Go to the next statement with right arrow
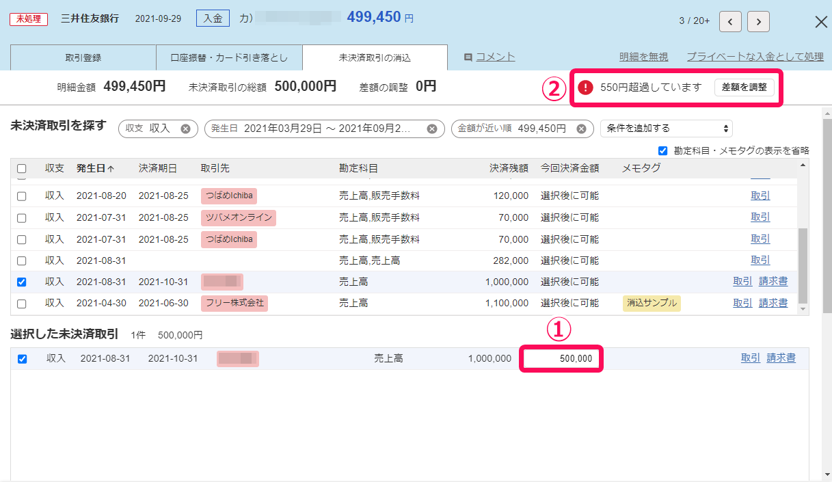This screenshot has width=832, height=482. (758, 21)
